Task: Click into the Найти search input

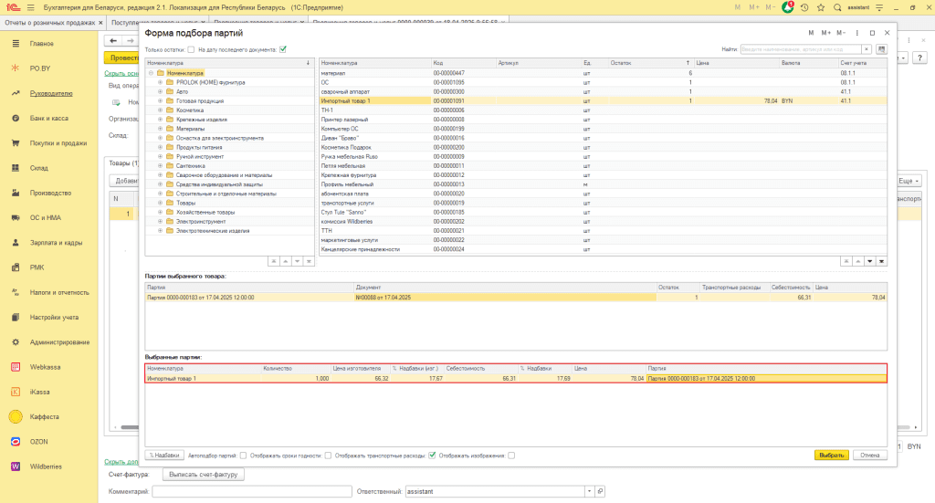Action: [x=800, y=49]
